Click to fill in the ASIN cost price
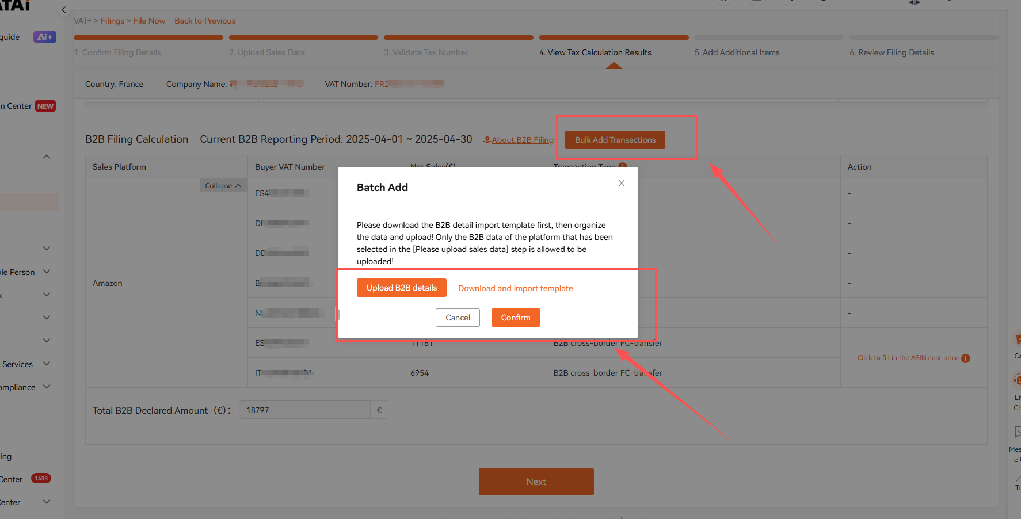Viewport: 1021px width, 519px height. coord(908,358)
